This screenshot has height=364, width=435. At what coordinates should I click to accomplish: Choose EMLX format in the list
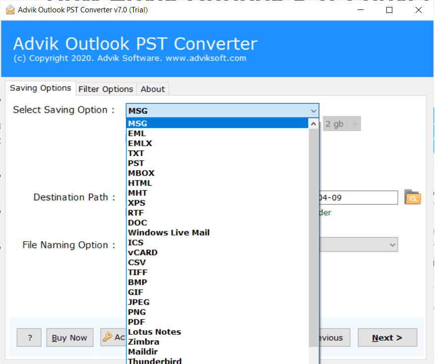217,143
